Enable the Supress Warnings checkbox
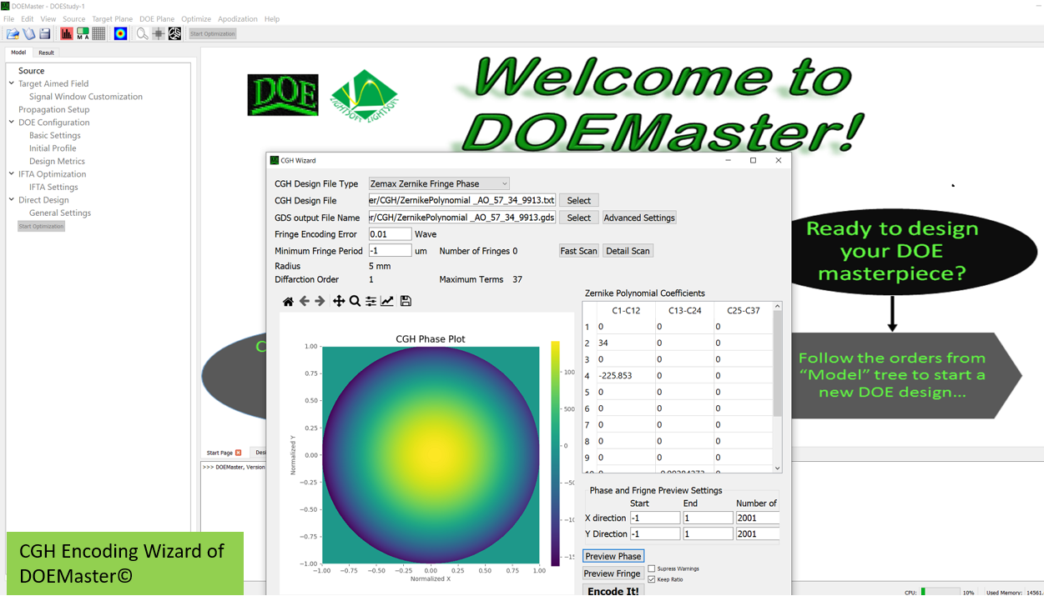Screen dimensions: 1044x601 click(652, 568)
